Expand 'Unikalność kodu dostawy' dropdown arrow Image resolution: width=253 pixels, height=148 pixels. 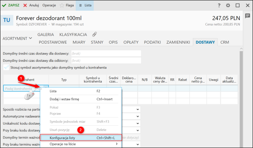138,123
